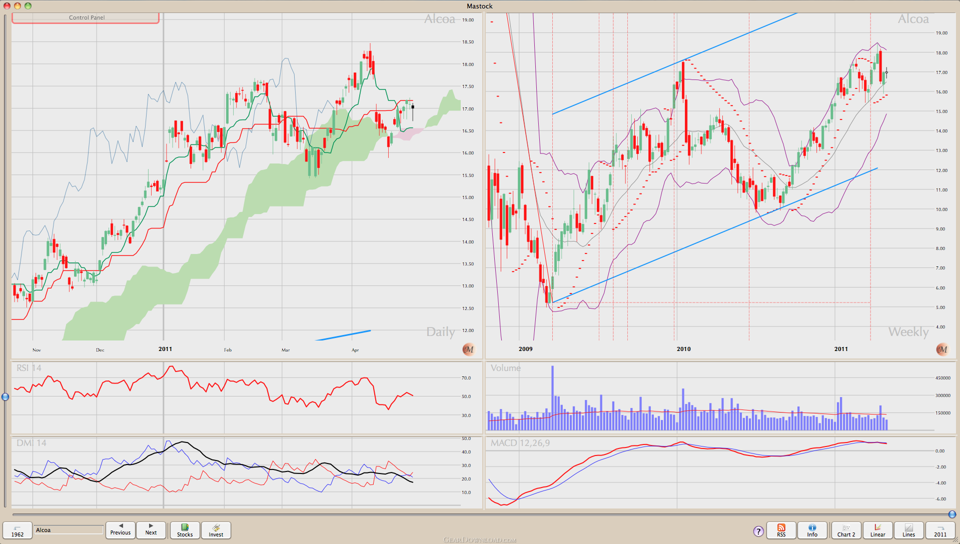Jump to start year 1962
The height and width of the screenshot is (544, 960).
coord(18,530)
